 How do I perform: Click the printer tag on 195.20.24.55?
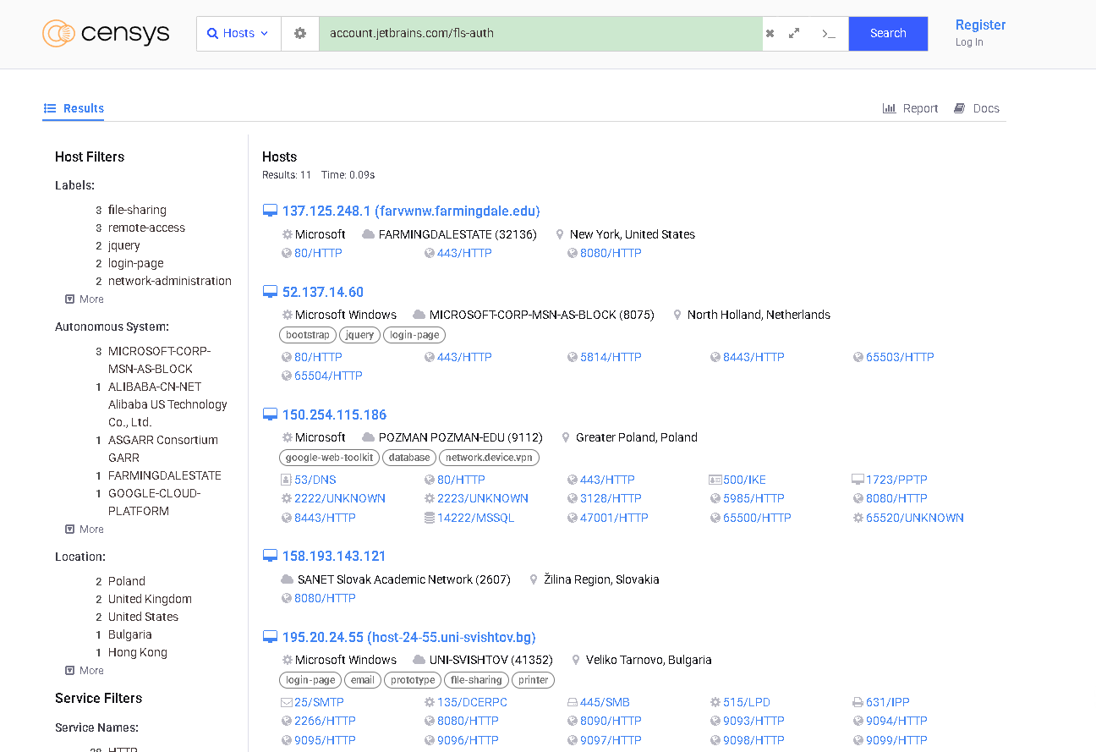pos(534,680)
